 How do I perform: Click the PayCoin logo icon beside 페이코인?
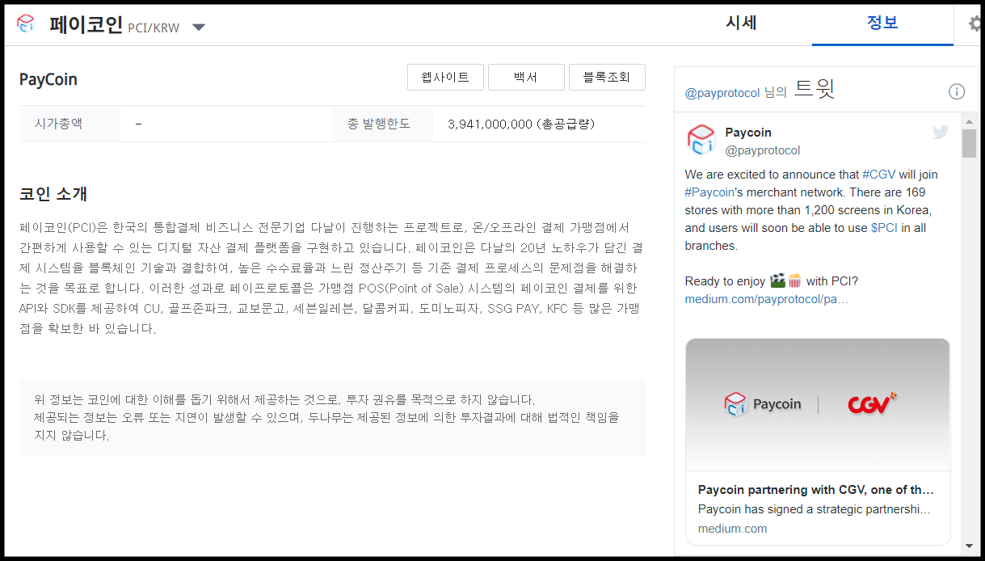(26, 23)
